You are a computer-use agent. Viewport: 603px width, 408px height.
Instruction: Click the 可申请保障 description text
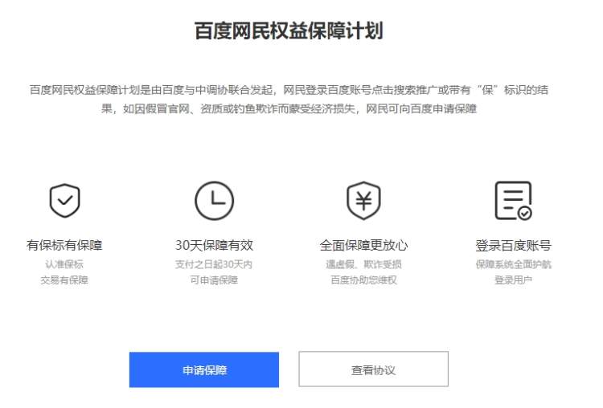pos(214,280)
